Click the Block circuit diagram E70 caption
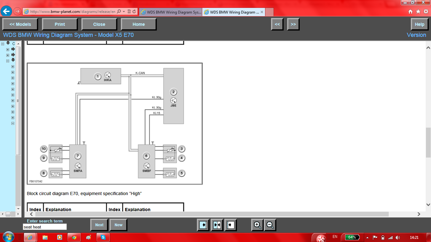 pyautogui.click(x=84, y=193)
